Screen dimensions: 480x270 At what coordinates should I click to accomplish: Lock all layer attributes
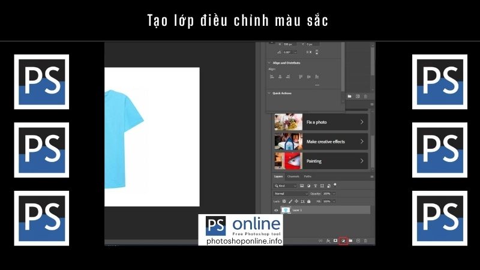point(308,202)
